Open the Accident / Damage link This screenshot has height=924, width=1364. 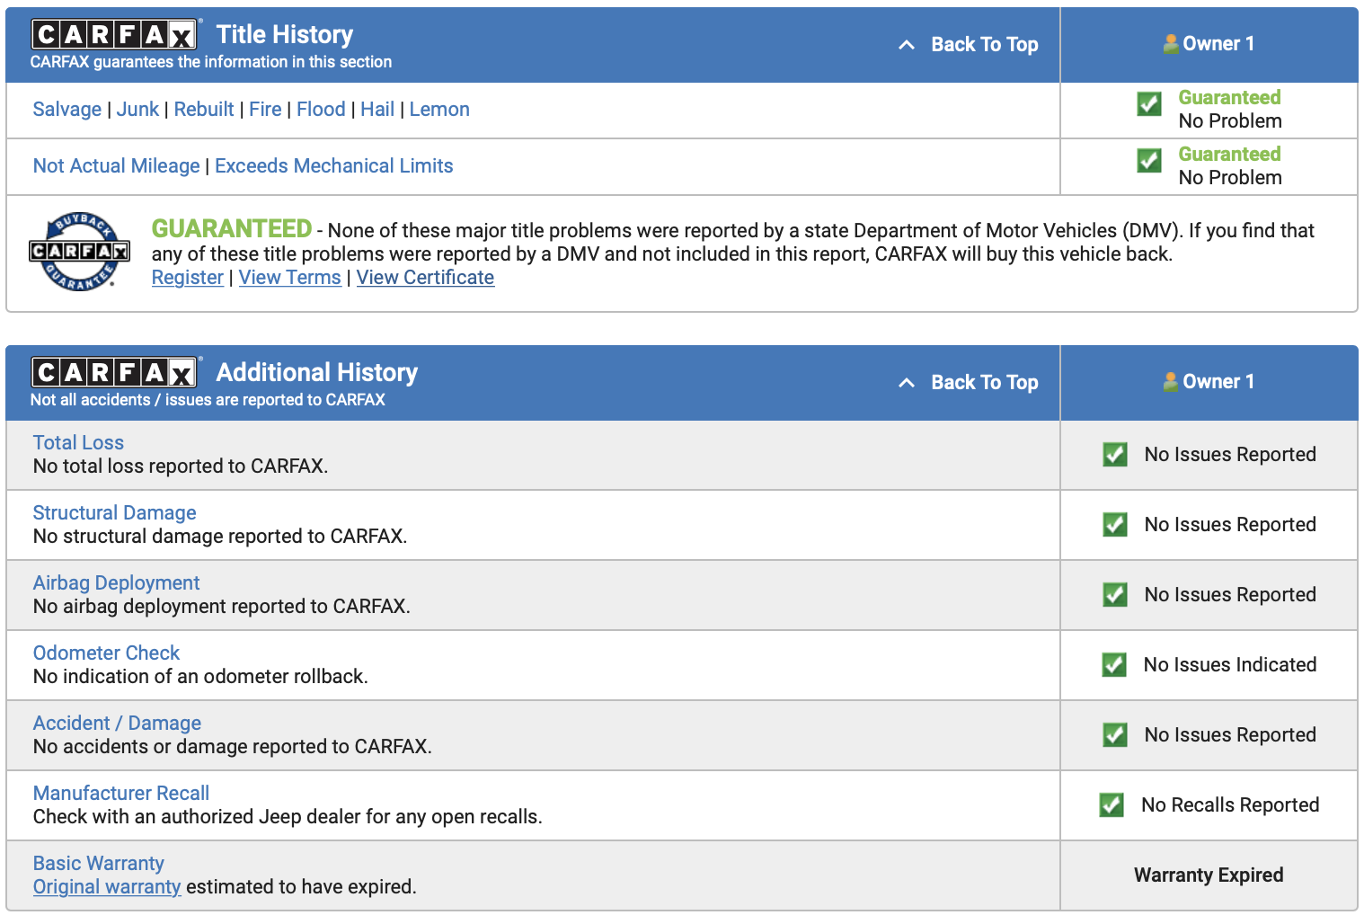click(117, 724)
